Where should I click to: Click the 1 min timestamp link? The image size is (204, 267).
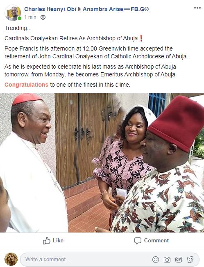(x=30, y=17)
